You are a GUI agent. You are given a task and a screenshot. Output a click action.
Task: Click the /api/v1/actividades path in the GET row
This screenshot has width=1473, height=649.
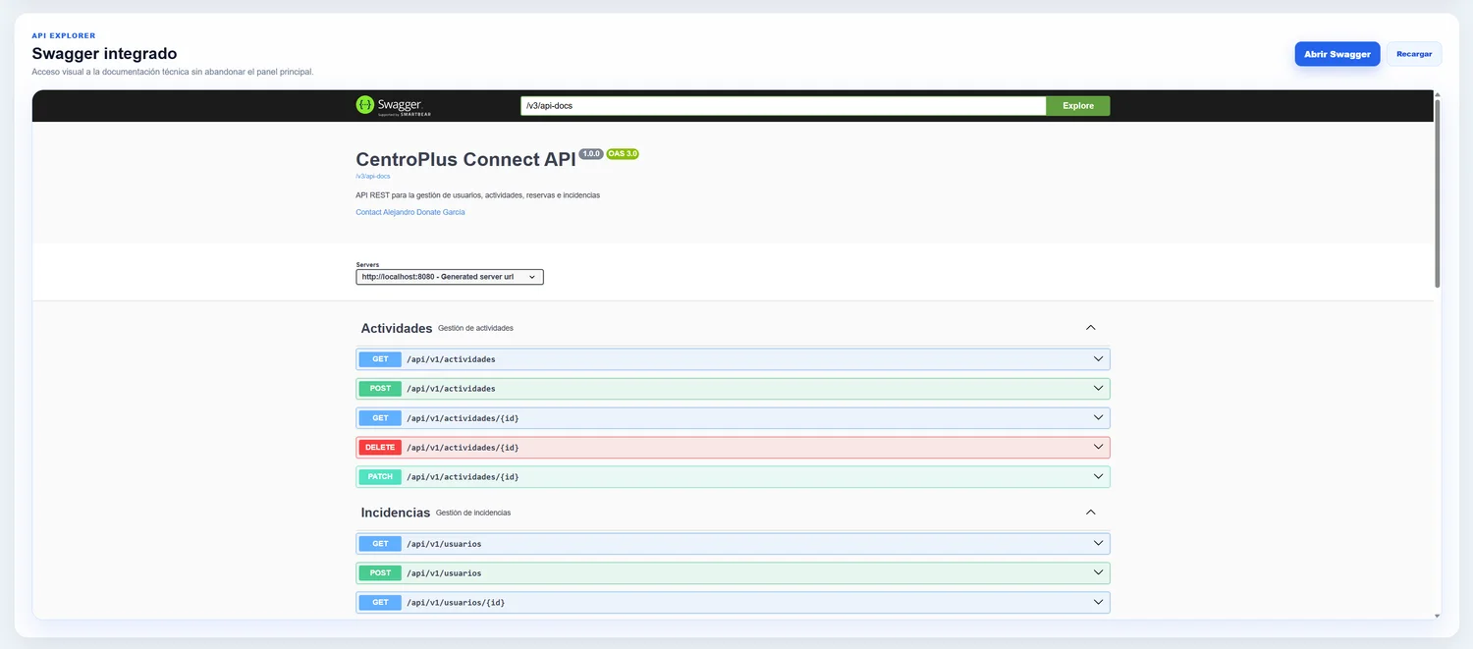coord(452,359)
